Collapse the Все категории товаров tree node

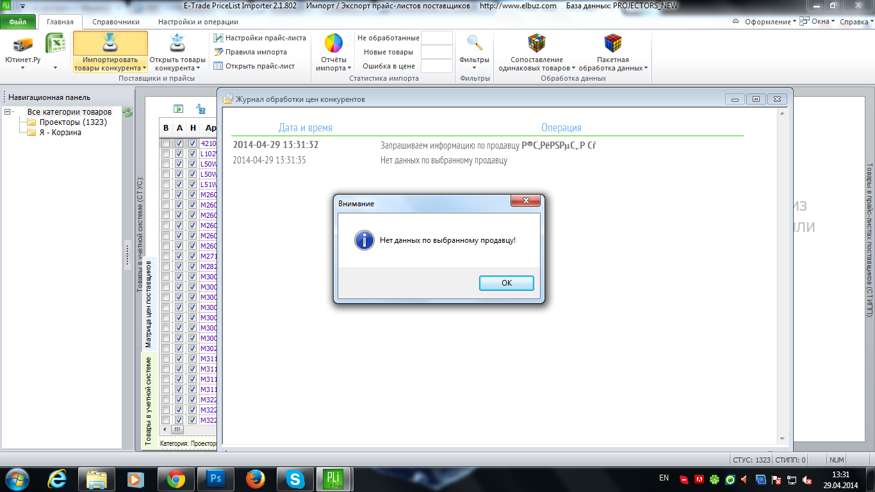(8, 111)
